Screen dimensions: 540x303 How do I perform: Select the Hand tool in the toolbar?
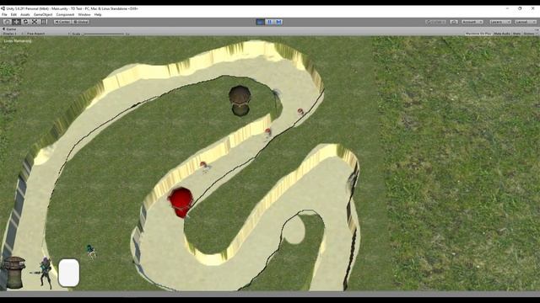point(8,22)
